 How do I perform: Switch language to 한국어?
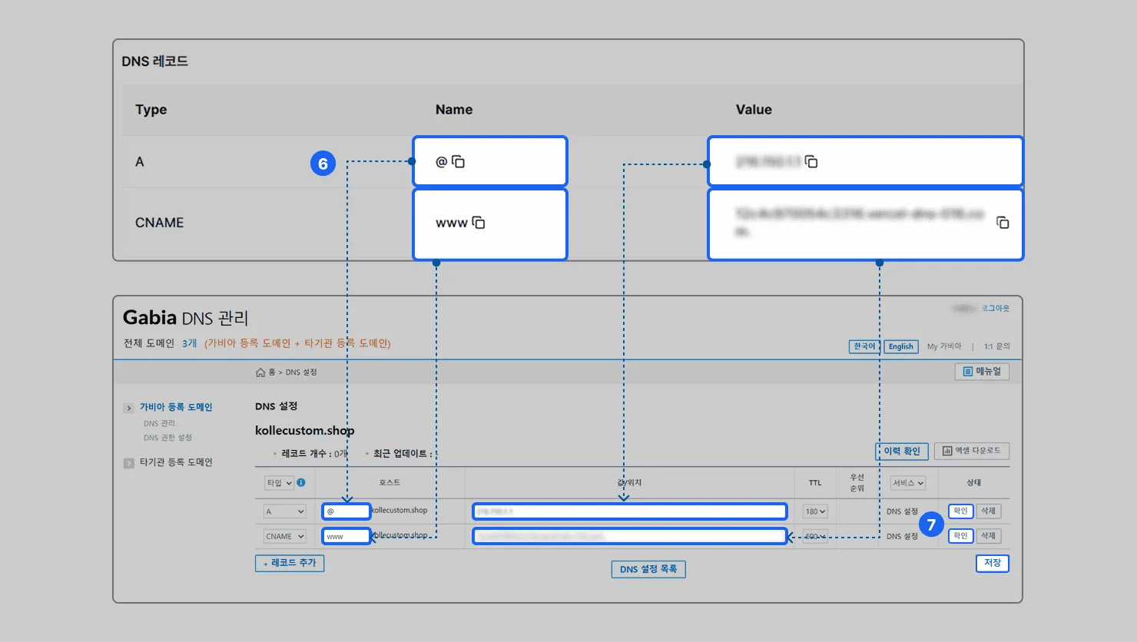[x=864, y=346]
